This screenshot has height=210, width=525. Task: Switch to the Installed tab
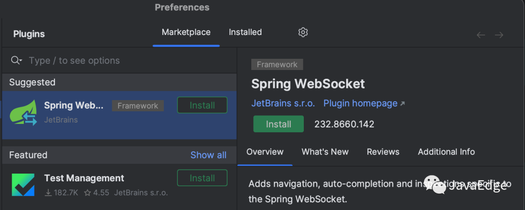(x=245, y=32)
